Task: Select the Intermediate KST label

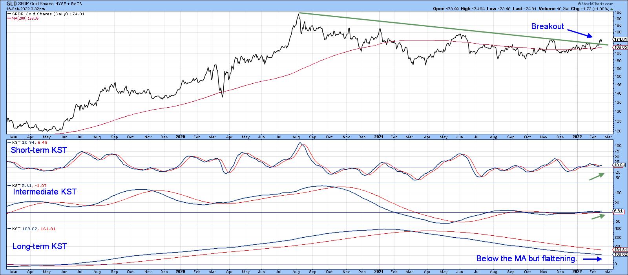Action: pyautogui.click(x=44, y=192)
